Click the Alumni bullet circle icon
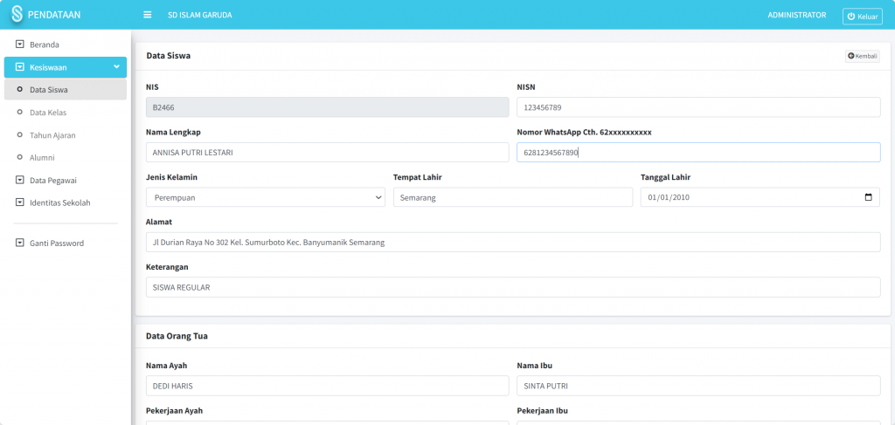The width and height of the screenshot is (895, 425). click(20, 157)
